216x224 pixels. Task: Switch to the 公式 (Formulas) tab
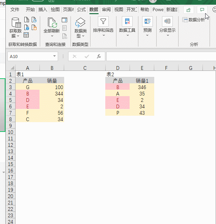point(81,9)
